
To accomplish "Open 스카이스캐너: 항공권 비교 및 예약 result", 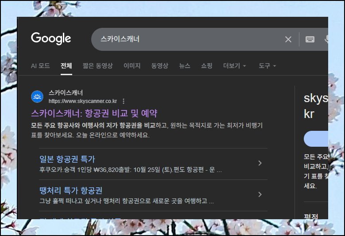I will pos(94,113).
